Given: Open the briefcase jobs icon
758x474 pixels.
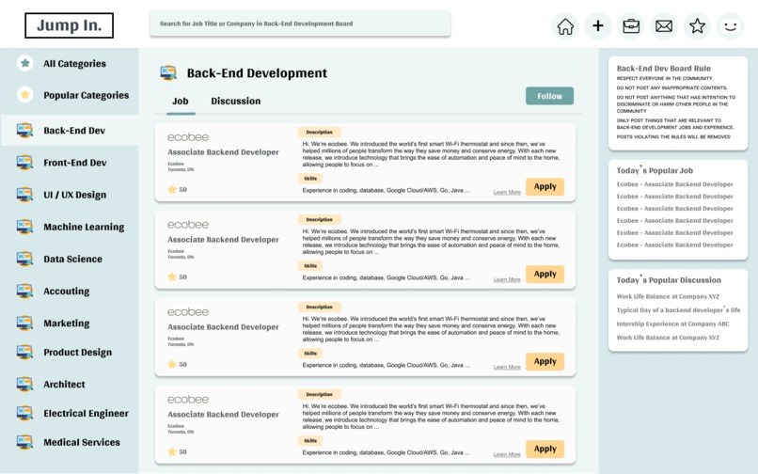Looking at the screenshot, I should pyautogui.click(x=631, y=26).
